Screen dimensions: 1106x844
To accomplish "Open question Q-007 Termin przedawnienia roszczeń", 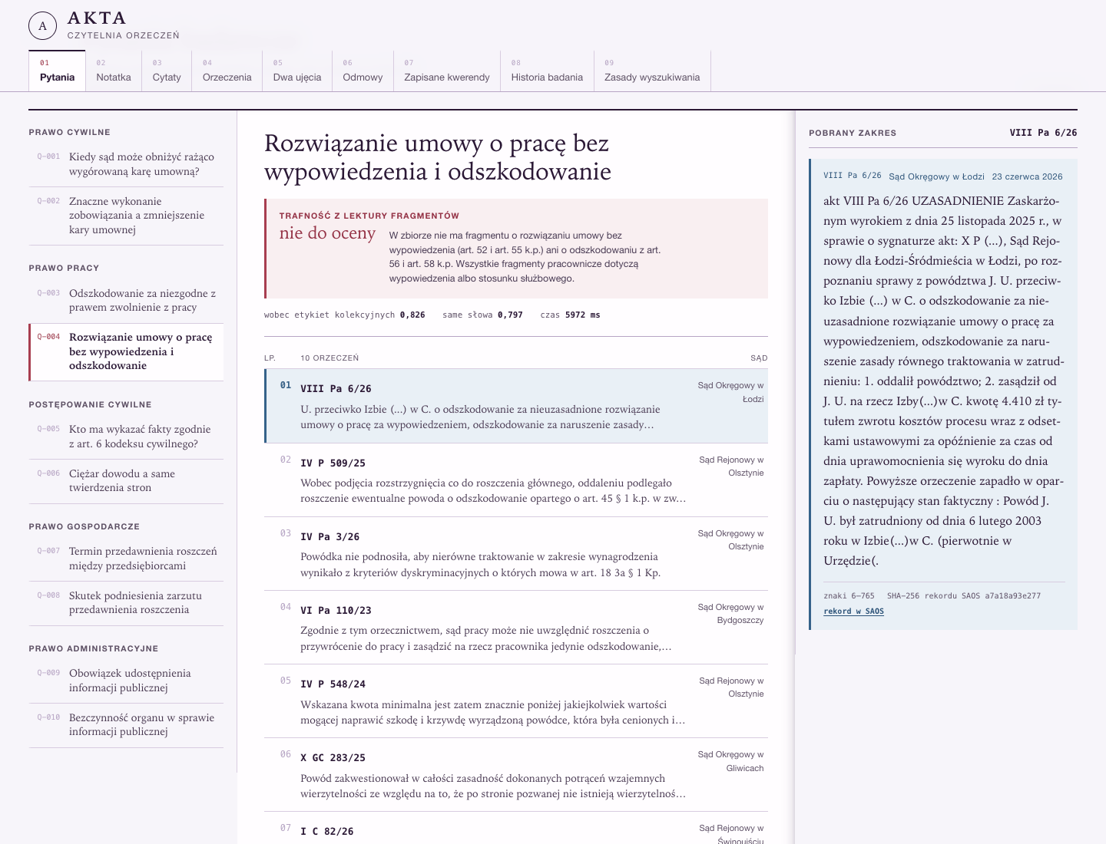I will [x=126, y=559].
